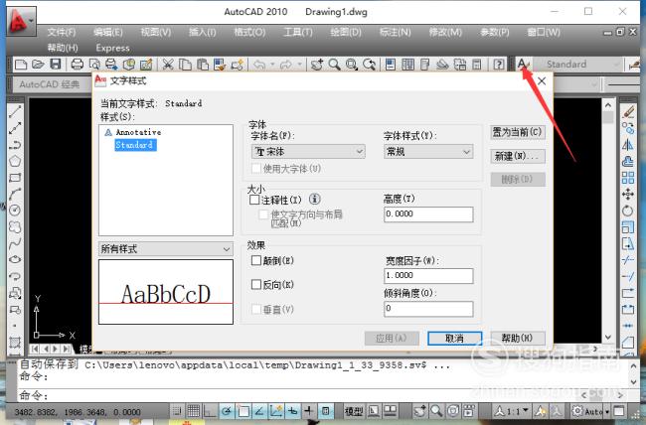Open the 1:1 annotation scale dropdown
The image size is (646, 425).
click(x=511, y=410)
